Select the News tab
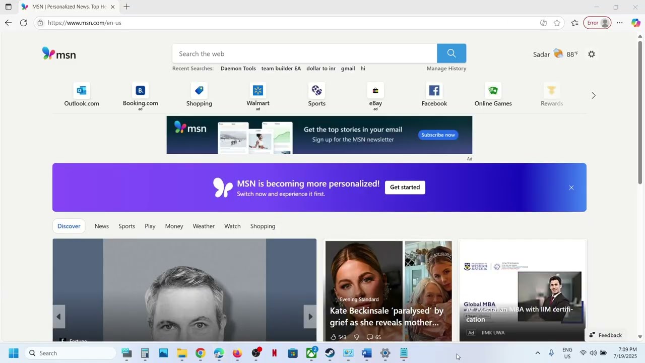Image resolution: width=645 pixels, height=363 pixels. 102,226
